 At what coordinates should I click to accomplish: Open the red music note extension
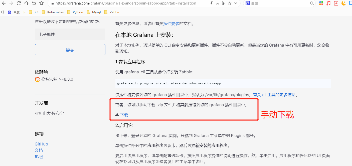click(328, 3)
